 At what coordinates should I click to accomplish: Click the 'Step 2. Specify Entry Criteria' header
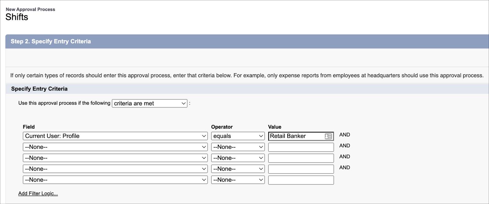coord(51,41)
